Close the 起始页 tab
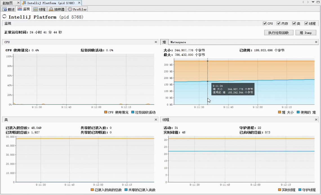Screen dimensions: 321x195 click(x=18, y=3)
